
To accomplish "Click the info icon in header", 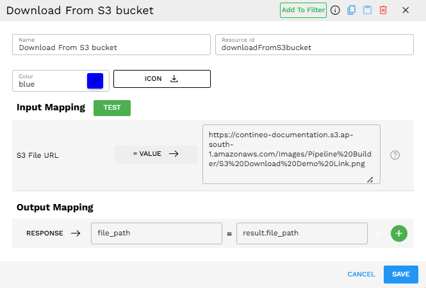I will pos(335,10).
